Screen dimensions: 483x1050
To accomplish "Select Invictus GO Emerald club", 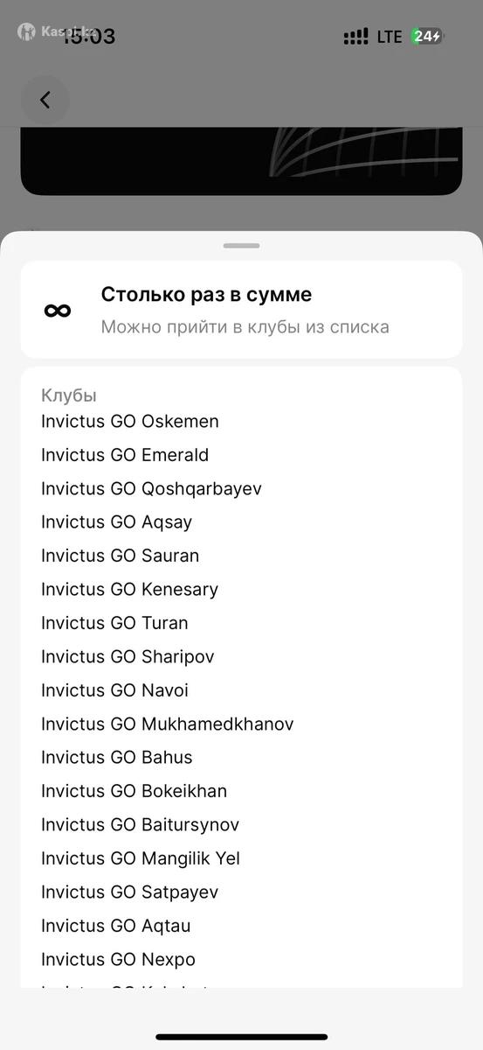I will click(125, 455).
